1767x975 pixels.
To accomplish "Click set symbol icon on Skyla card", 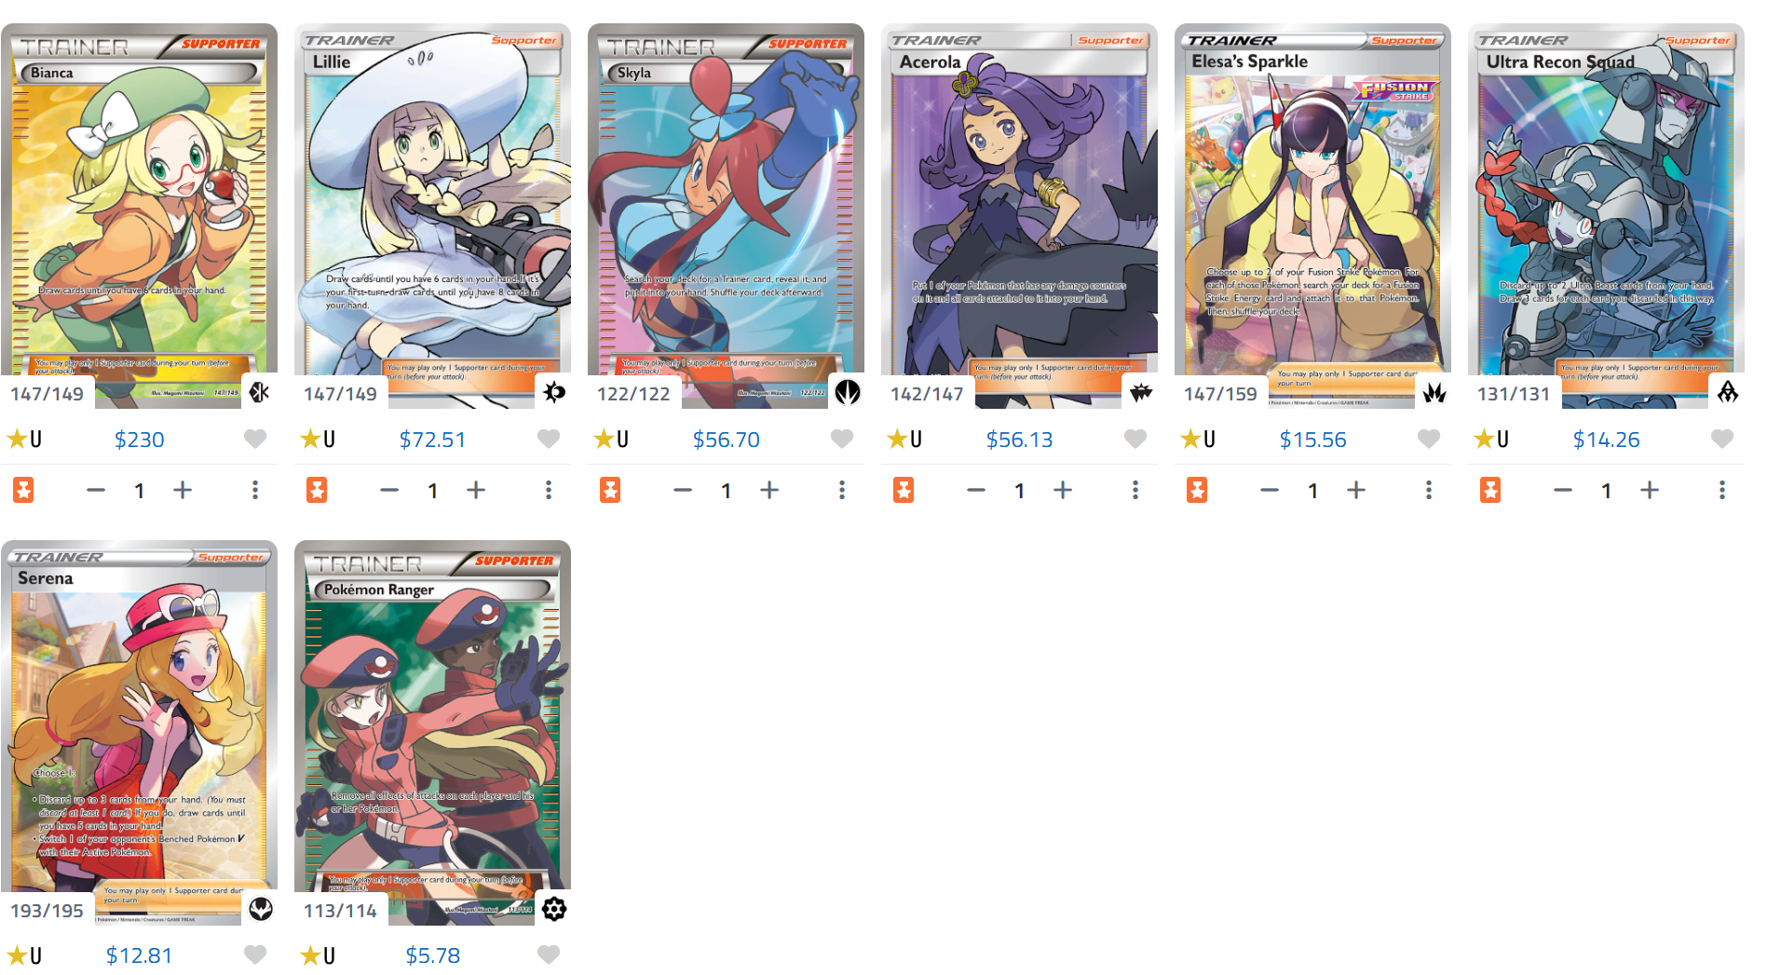I will [847, 392].
